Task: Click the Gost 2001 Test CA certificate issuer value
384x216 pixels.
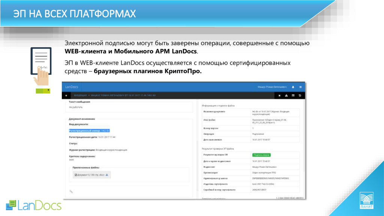Action: click(263, 184)
